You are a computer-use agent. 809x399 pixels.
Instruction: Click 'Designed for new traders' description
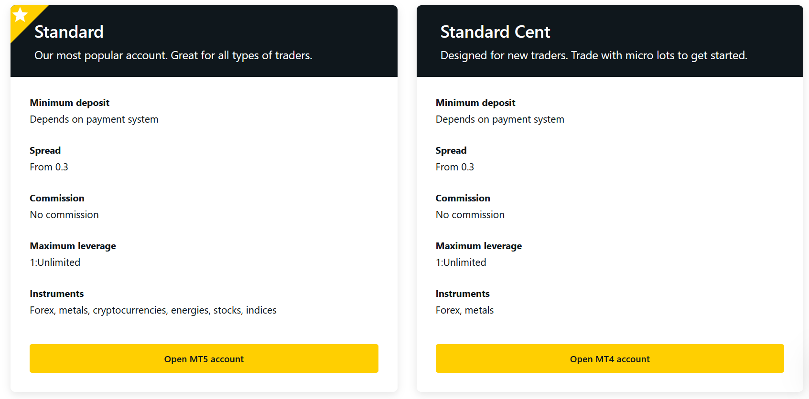(x=594, y=56)
